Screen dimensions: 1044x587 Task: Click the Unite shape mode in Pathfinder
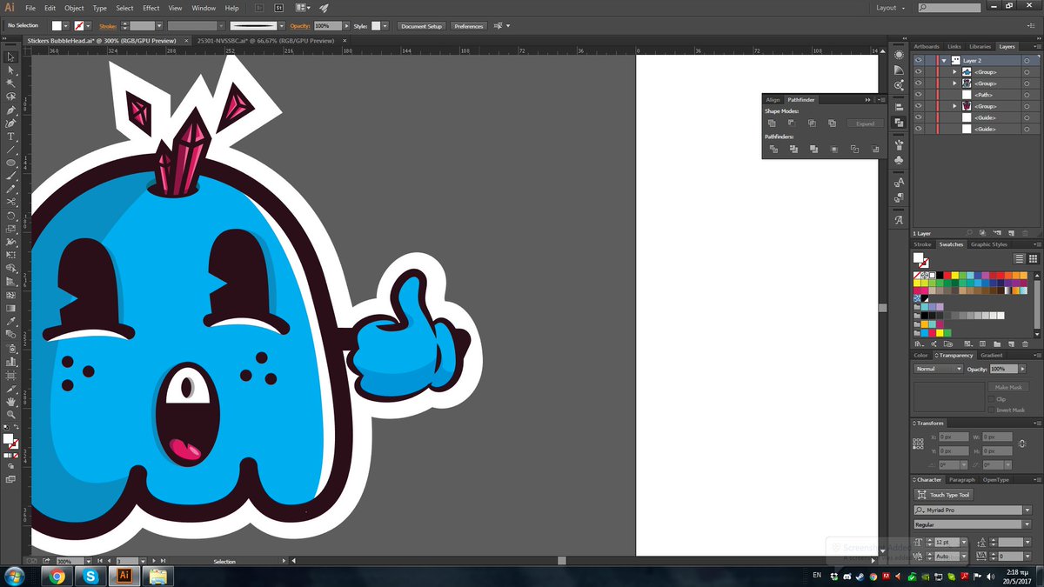772,123
